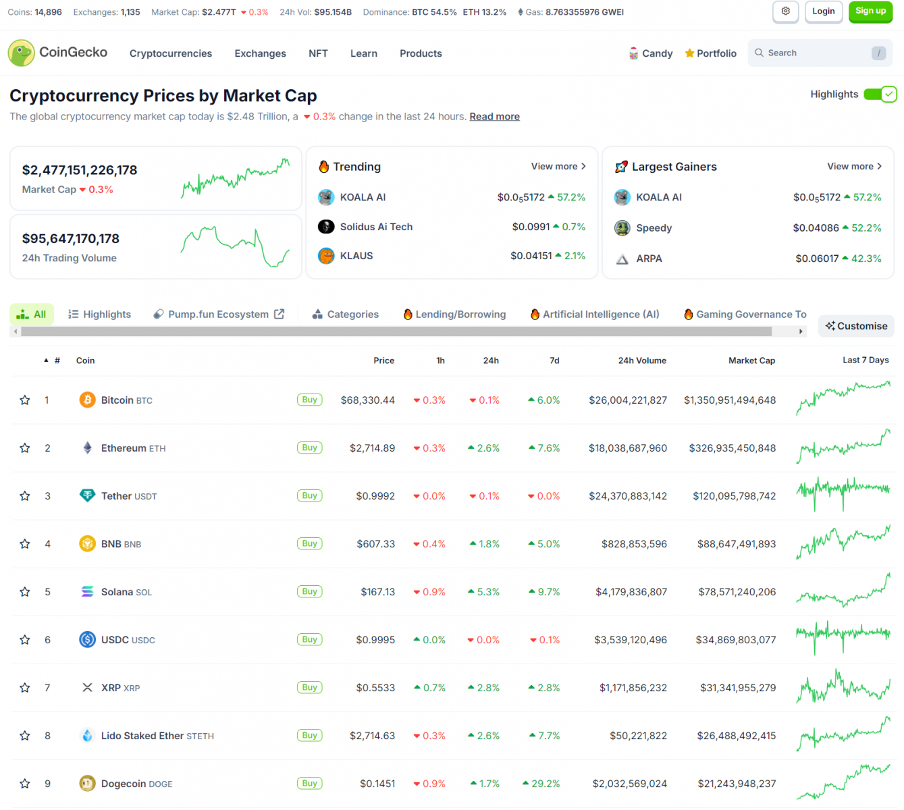Sort the table by Market Cap column
This screenshot has height=810, width=904.
pos(751,360)
